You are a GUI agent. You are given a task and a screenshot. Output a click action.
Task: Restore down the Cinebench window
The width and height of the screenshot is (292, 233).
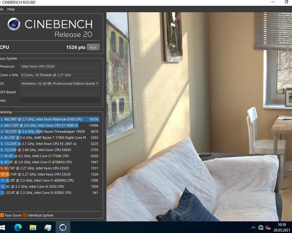(286, 2)
